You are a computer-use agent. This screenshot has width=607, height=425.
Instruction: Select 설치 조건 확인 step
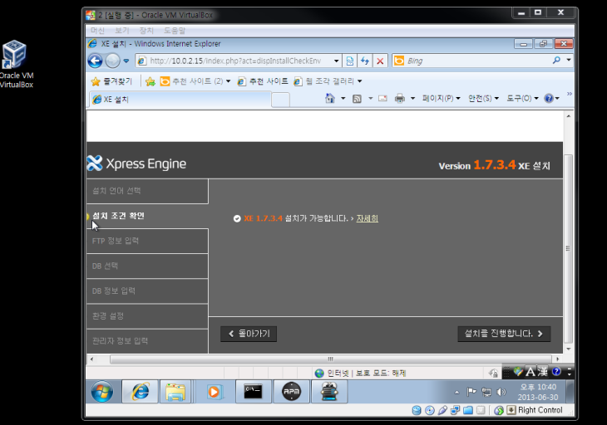147,216
